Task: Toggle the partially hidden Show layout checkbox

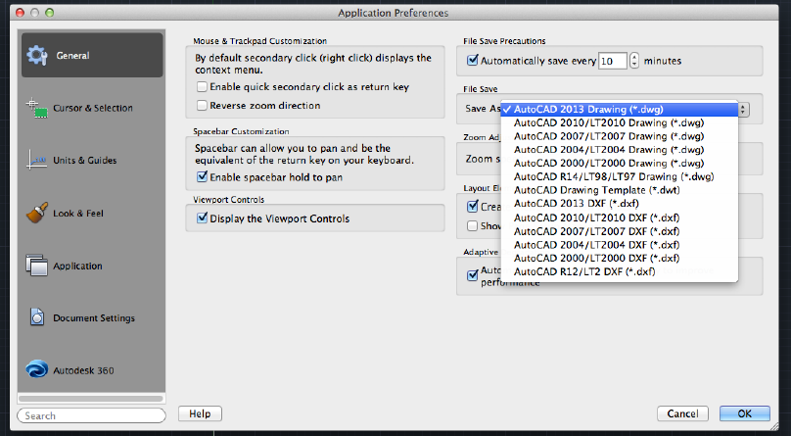Action: point(472,226)
